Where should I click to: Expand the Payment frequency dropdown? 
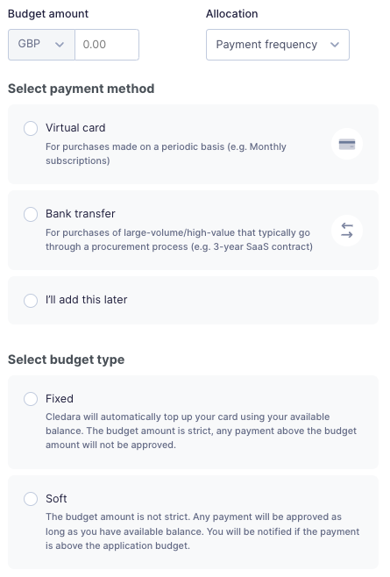coord(278,45)
